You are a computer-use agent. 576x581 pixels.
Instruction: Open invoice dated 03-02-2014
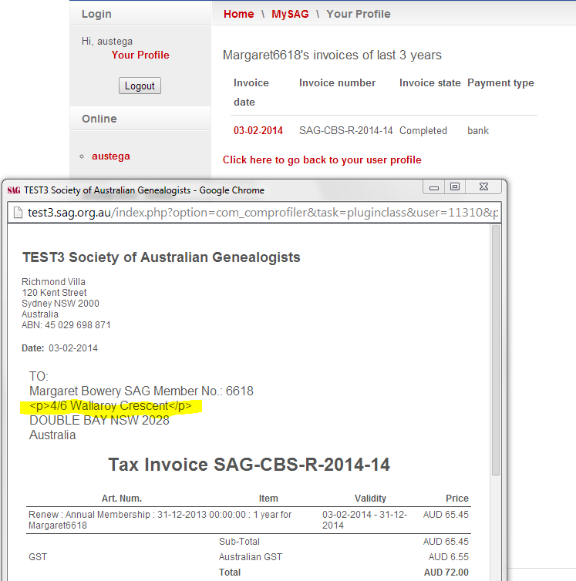pos(258,130)
